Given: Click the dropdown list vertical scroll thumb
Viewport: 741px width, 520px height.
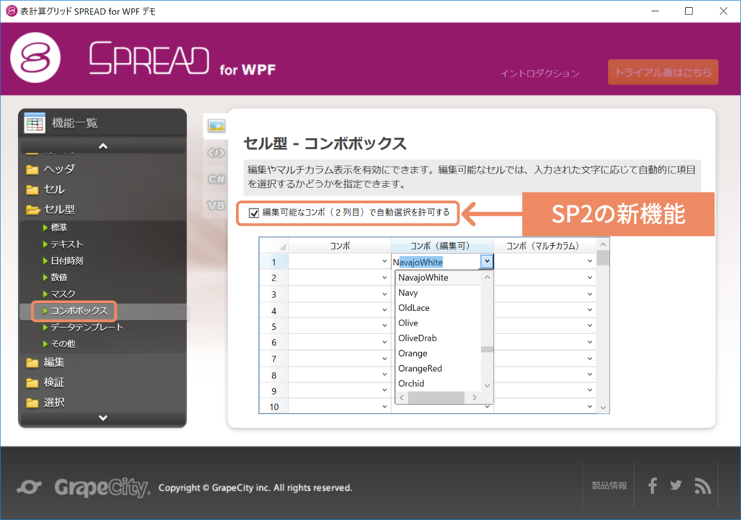Looking at the screenshot, I should (487, 349).
